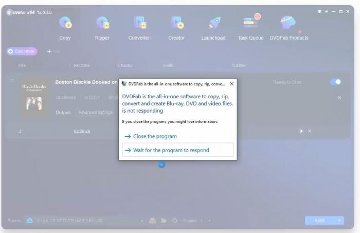Viewport: 360px width, 233px height.
Task: Click the plus Add source button
Action: 53,51
